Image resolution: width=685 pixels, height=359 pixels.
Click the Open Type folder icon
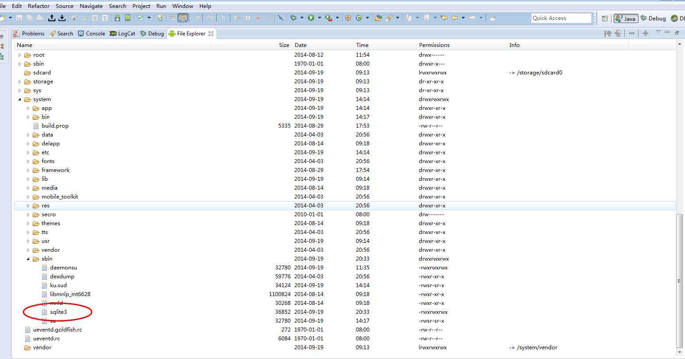click(378, 18)
